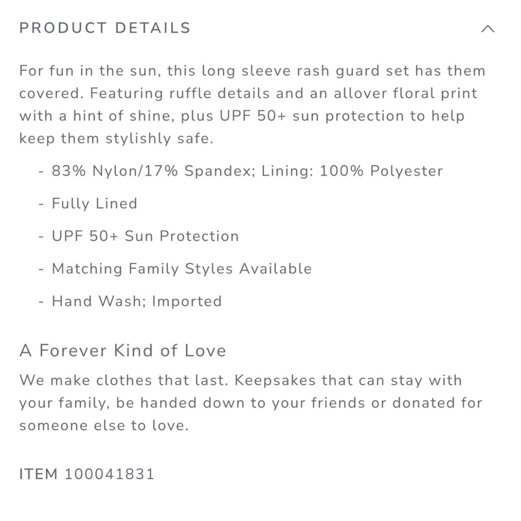Click the item number 100041831

pyautogui.click(x=109, y=474)
